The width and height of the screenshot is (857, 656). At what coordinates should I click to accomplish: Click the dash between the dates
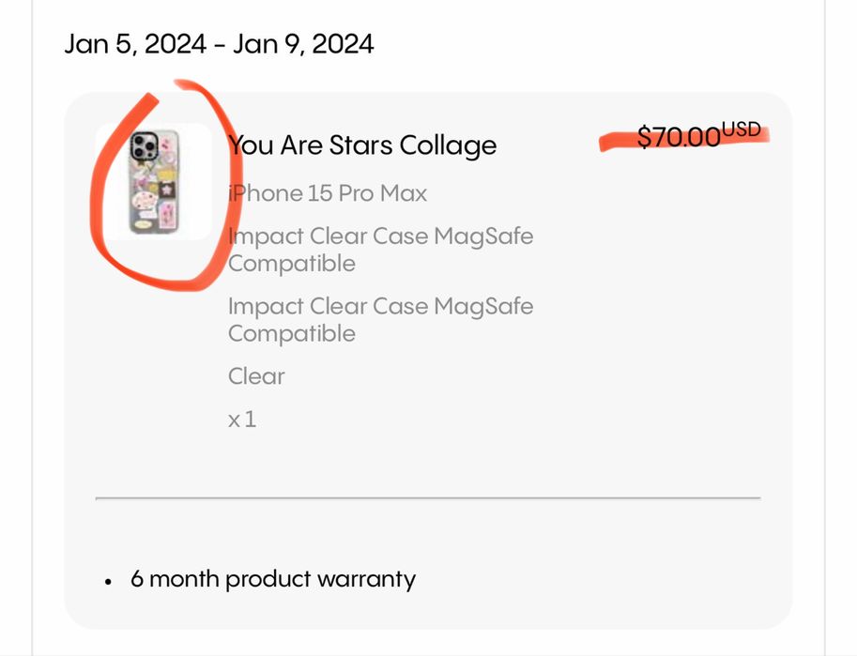[x=220, y=45]
